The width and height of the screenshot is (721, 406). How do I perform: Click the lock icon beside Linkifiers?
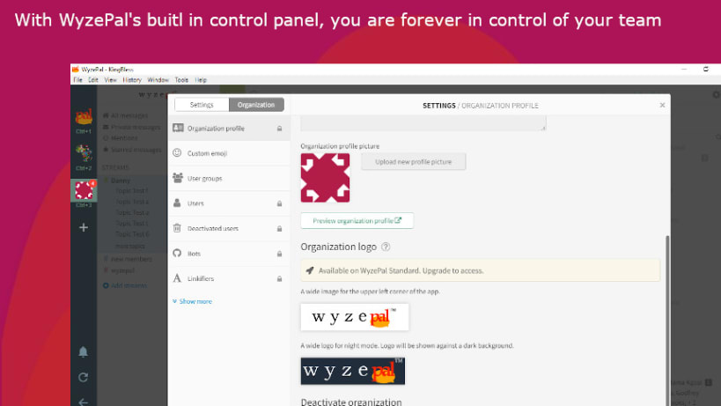pos(279,278)
